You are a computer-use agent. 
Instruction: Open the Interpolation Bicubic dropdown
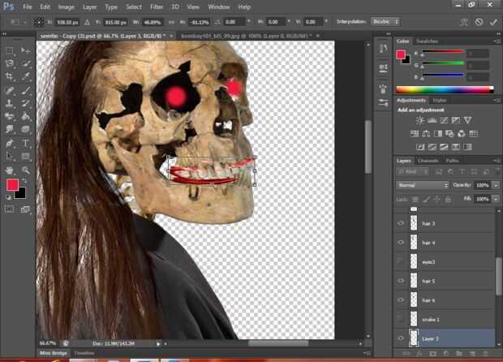point(386,22)
